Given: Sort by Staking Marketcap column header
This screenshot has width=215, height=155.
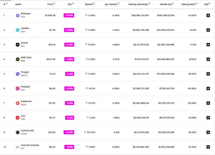Looking at the screenshot, I should 138,4.
